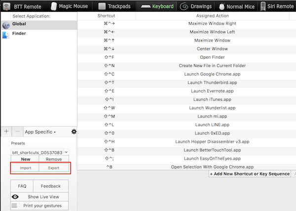Click the BTT Remote wifi icon
Image resolution: width=296 pixels, height=211 pixels.
(x=6, y=6)
